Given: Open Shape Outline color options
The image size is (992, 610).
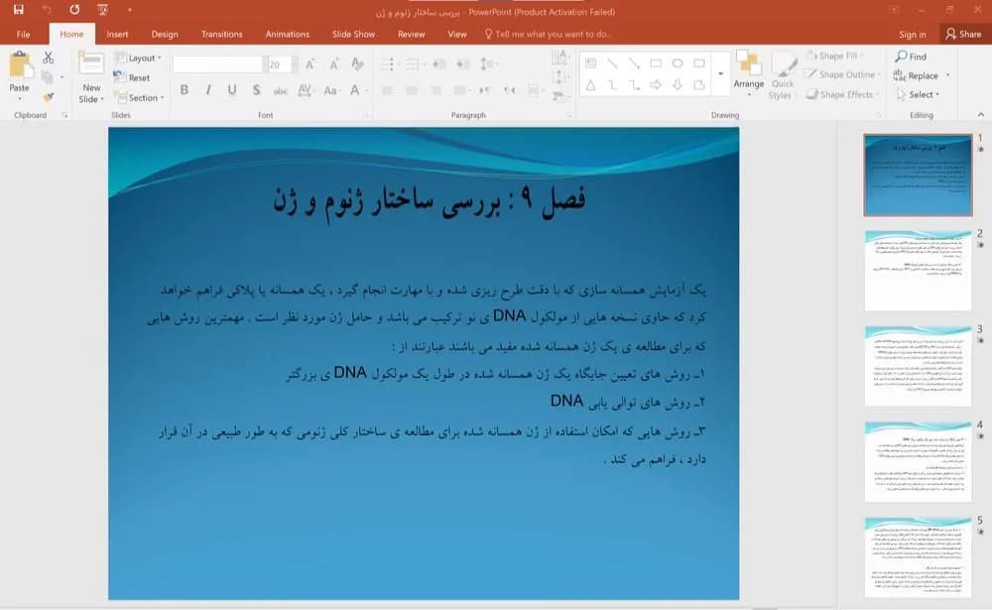Looking at the screenshot, I should (842, 74).
